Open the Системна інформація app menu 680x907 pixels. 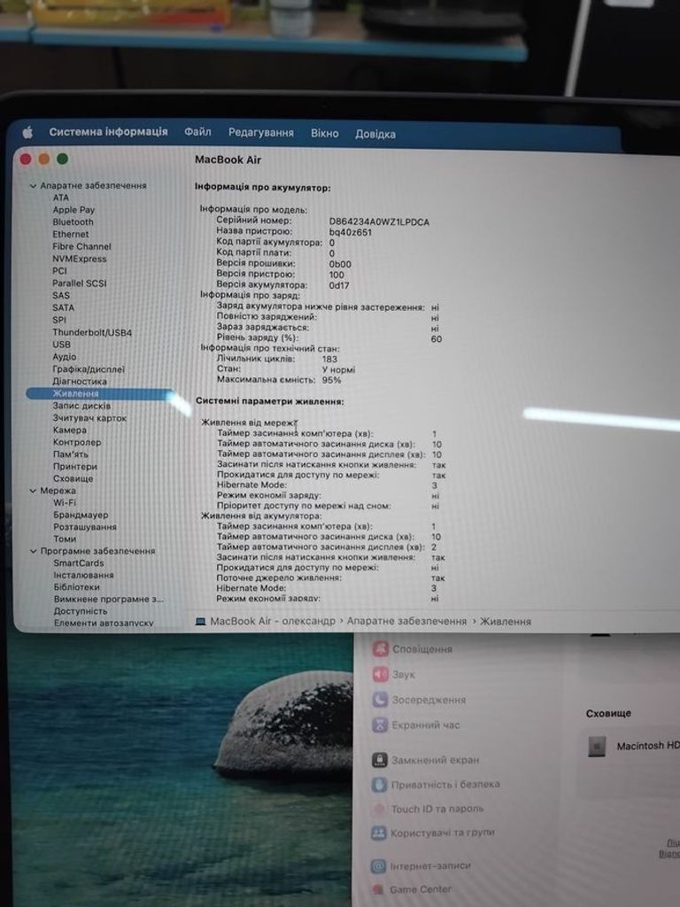point(108,132)
